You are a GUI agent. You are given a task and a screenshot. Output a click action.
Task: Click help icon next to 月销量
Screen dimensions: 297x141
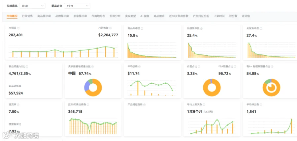tap(18, 28)
